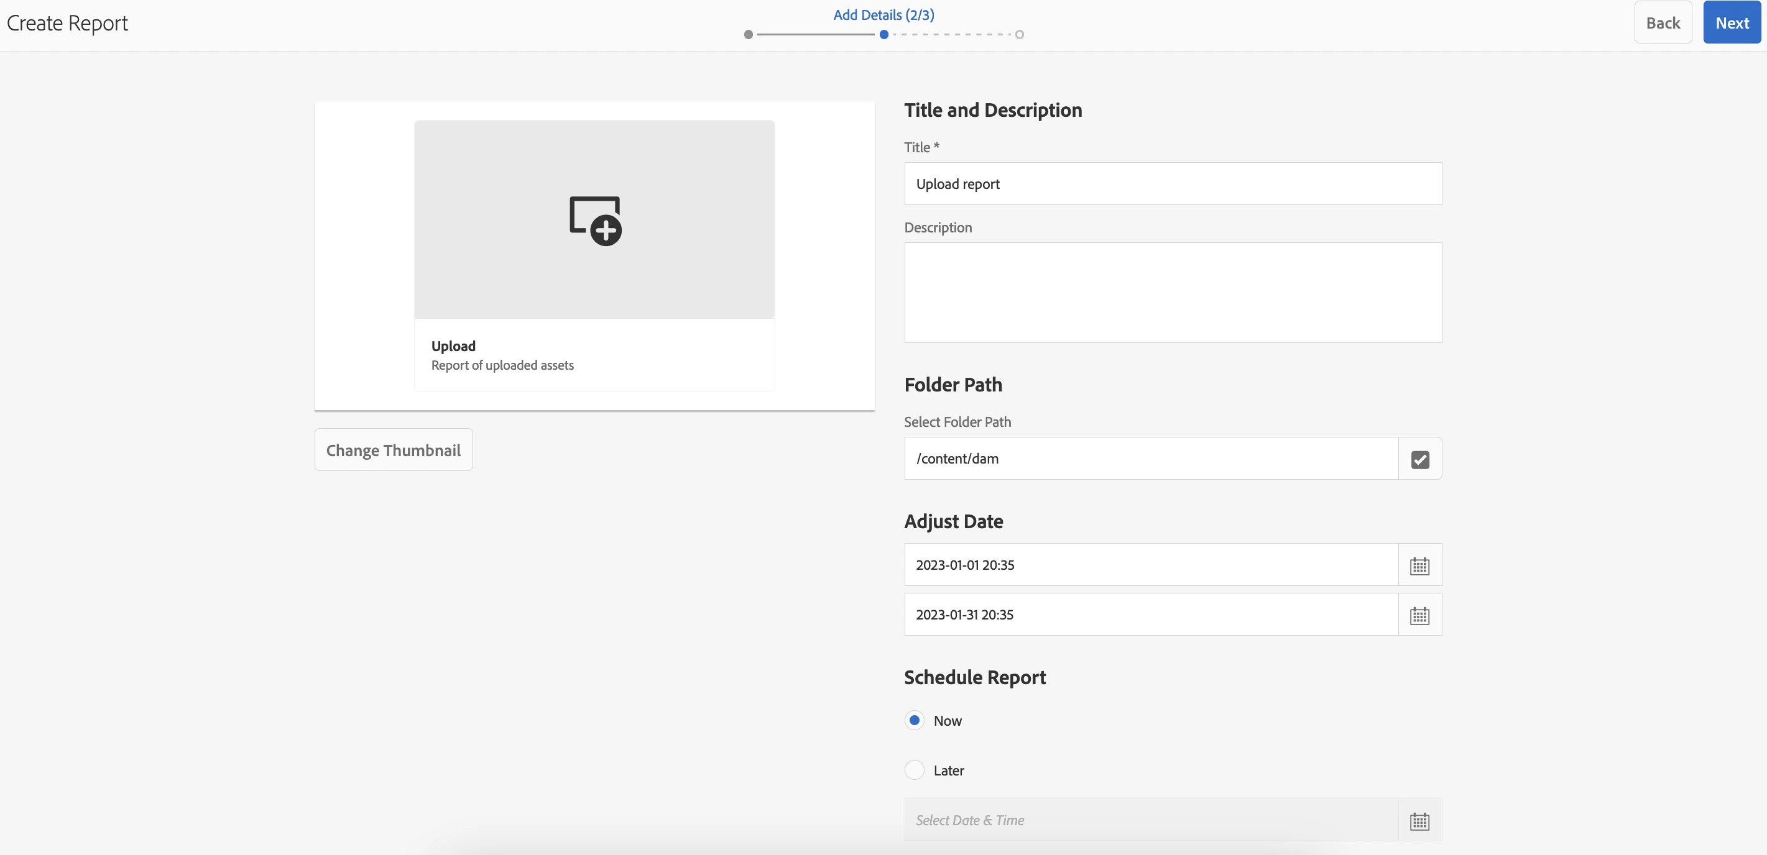
Task: Click the start date field 2023-01-01 20:35
Action: point(1150,565)
